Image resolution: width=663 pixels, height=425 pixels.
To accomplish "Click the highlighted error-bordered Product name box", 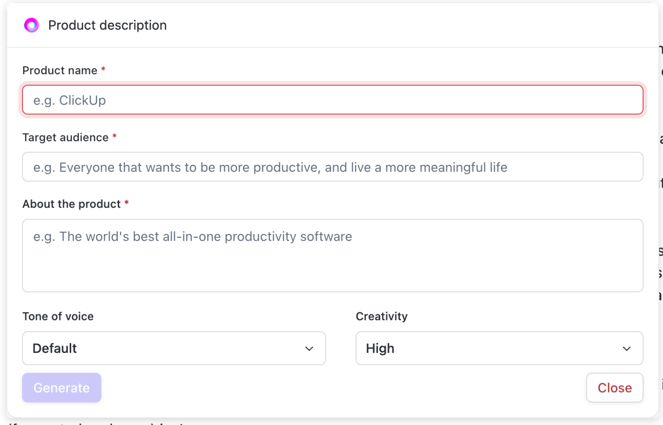I will [331, 100].
